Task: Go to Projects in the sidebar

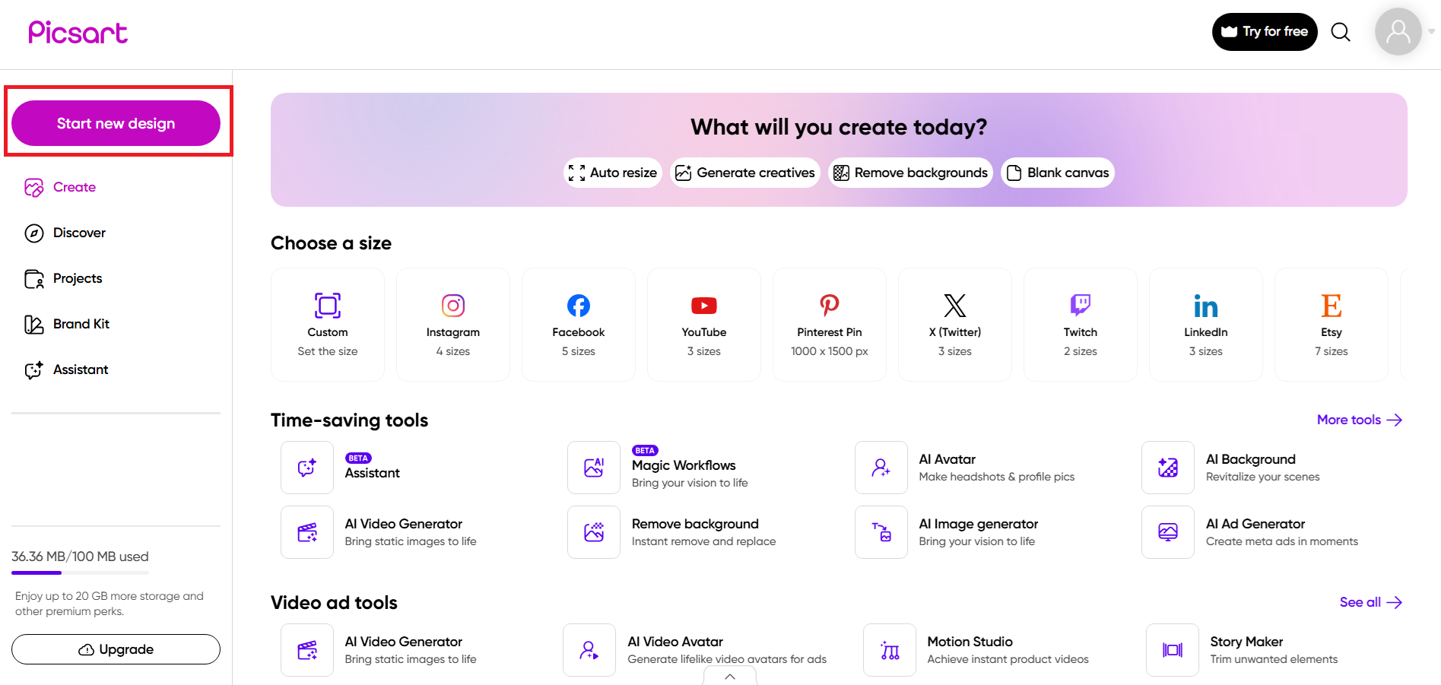Action: [x=77, y=278]
